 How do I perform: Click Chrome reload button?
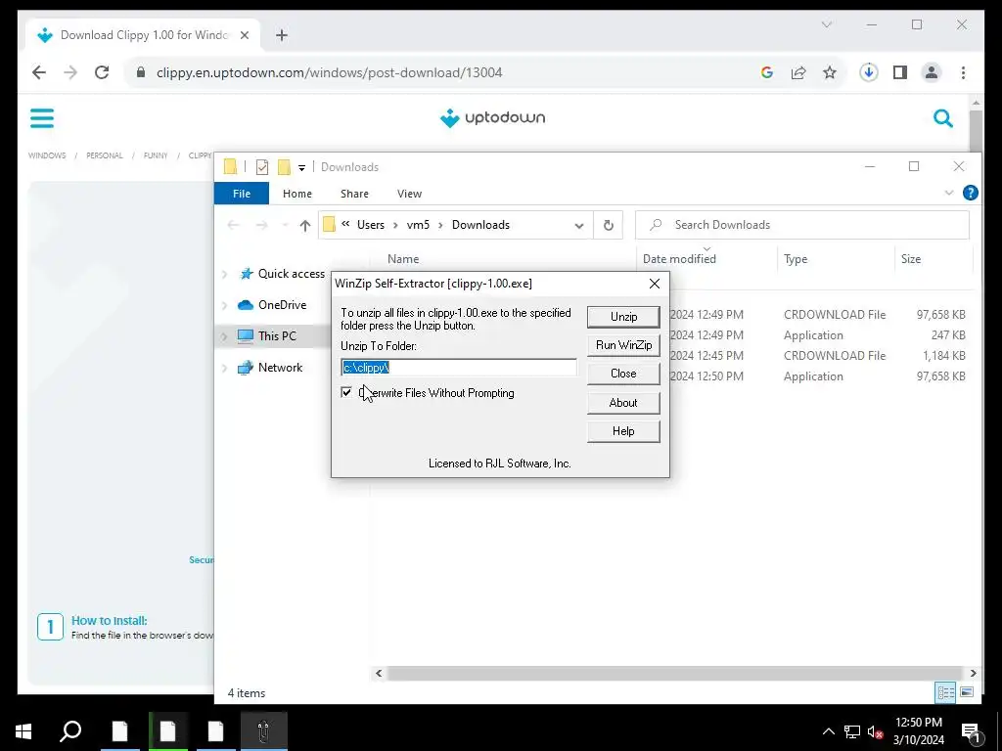tap(102, 72)
